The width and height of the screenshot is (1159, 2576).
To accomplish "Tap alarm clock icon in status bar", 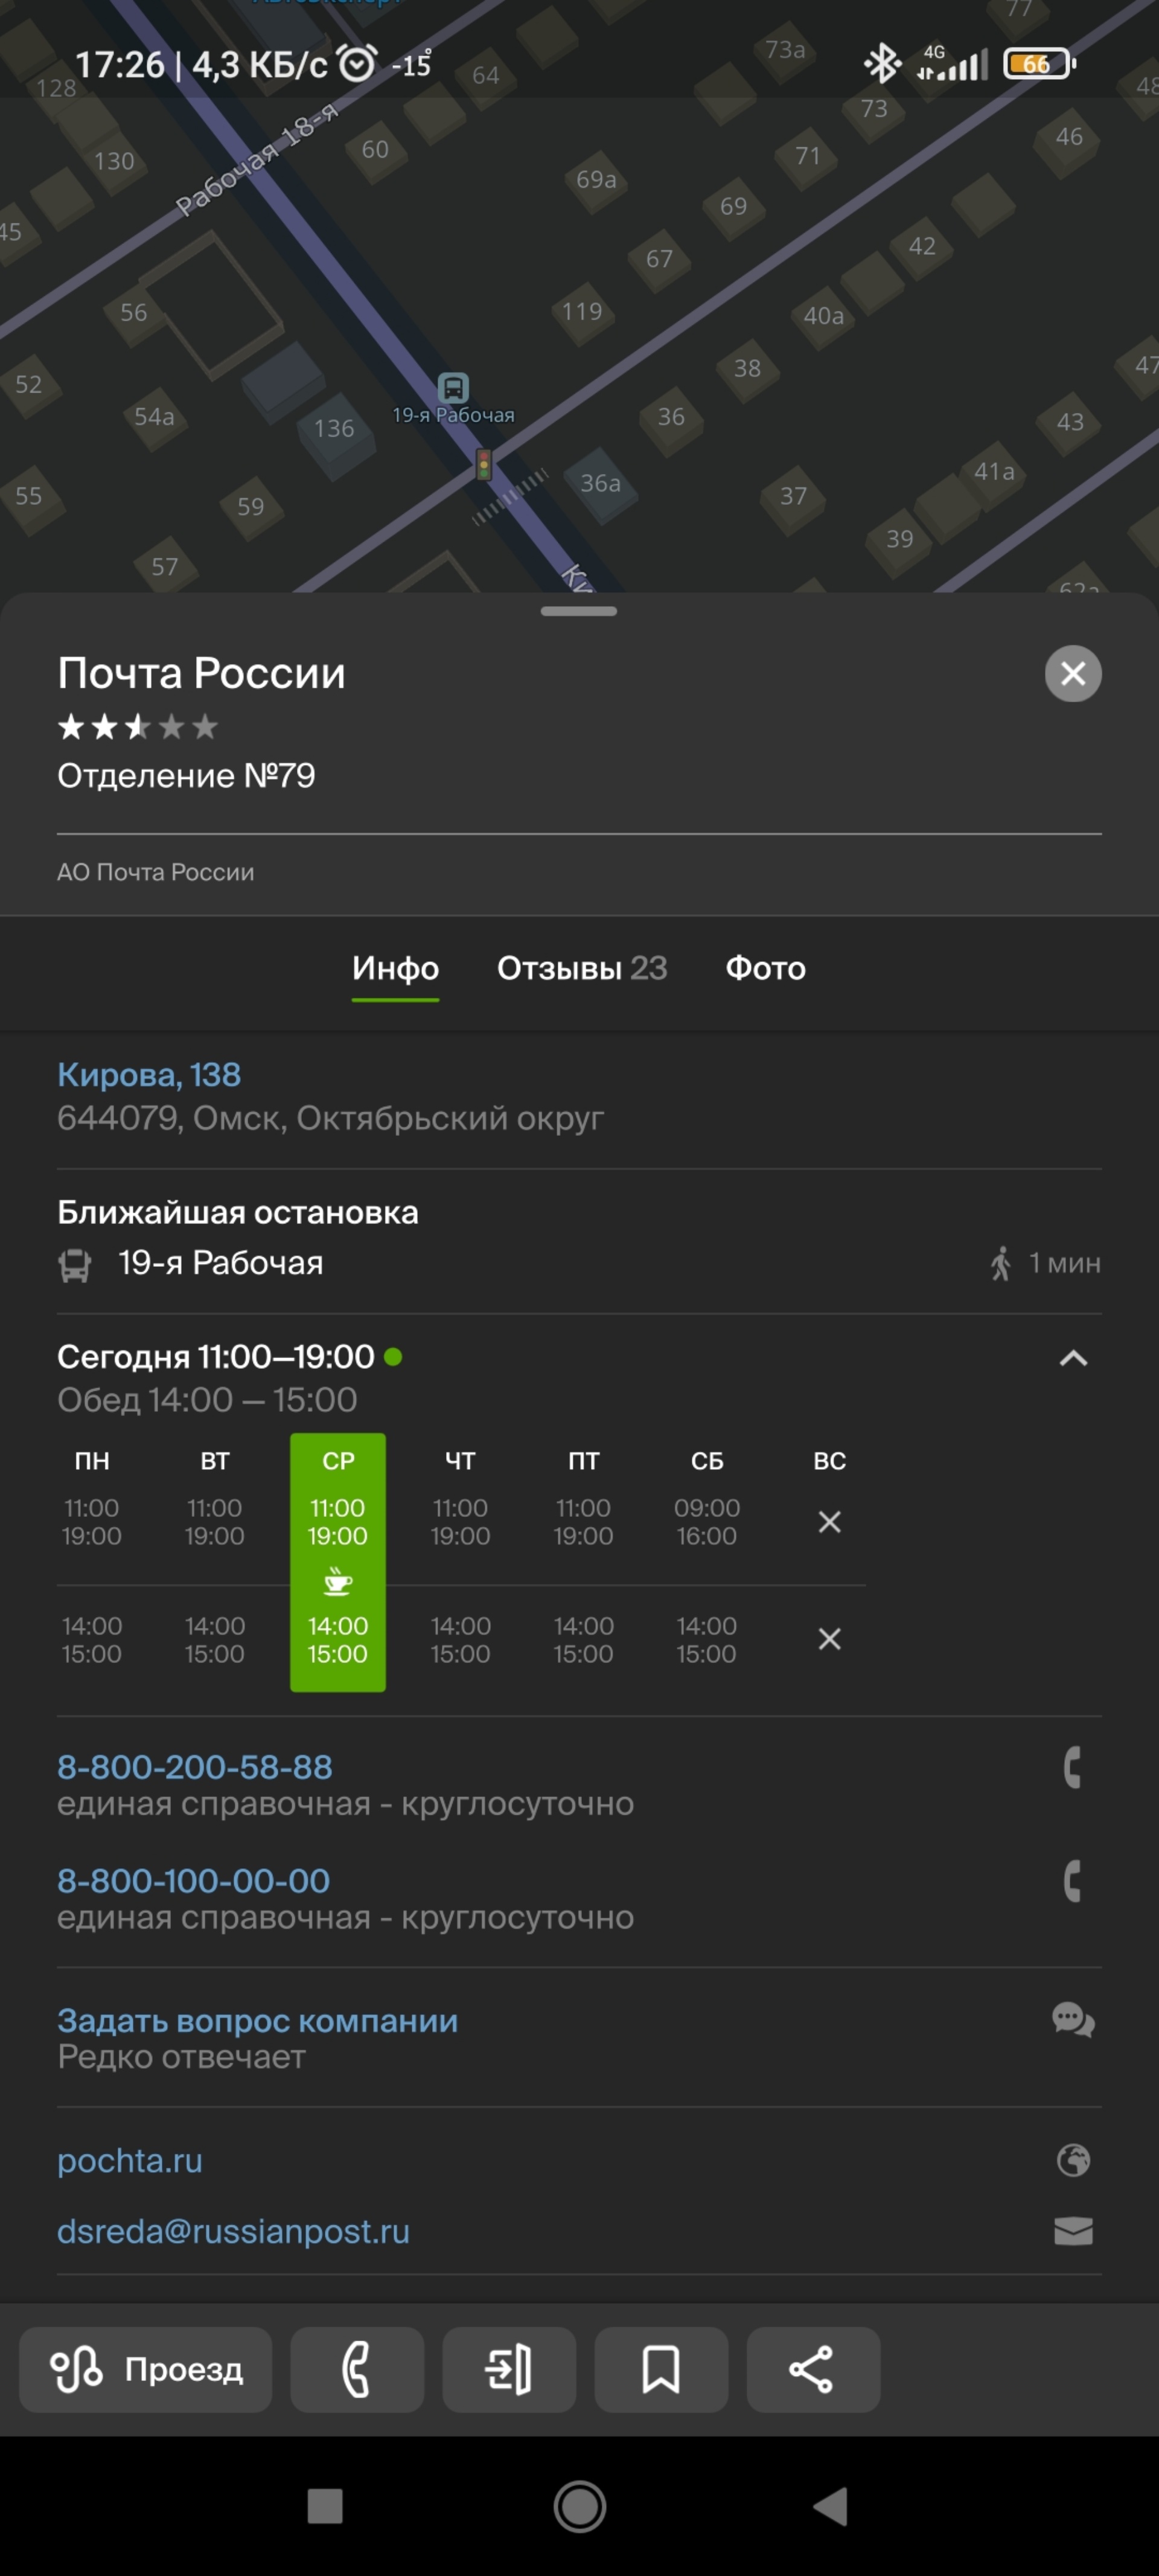I will point(357,64).
